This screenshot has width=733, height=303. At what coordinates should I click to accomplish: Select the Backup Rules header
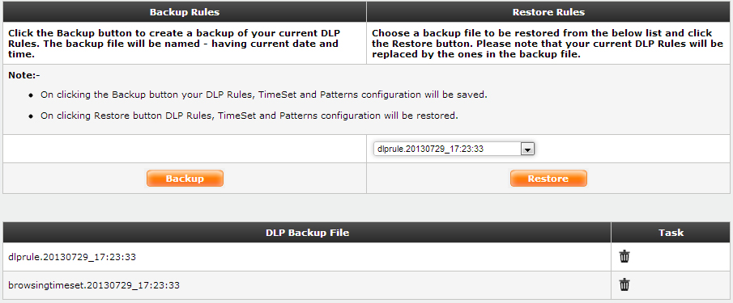coord(185,12)
